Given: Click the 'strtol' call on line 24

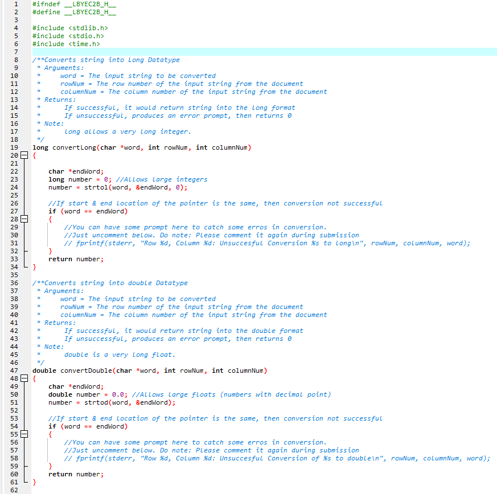Looking at the screenshot, I should click(96, 187).
